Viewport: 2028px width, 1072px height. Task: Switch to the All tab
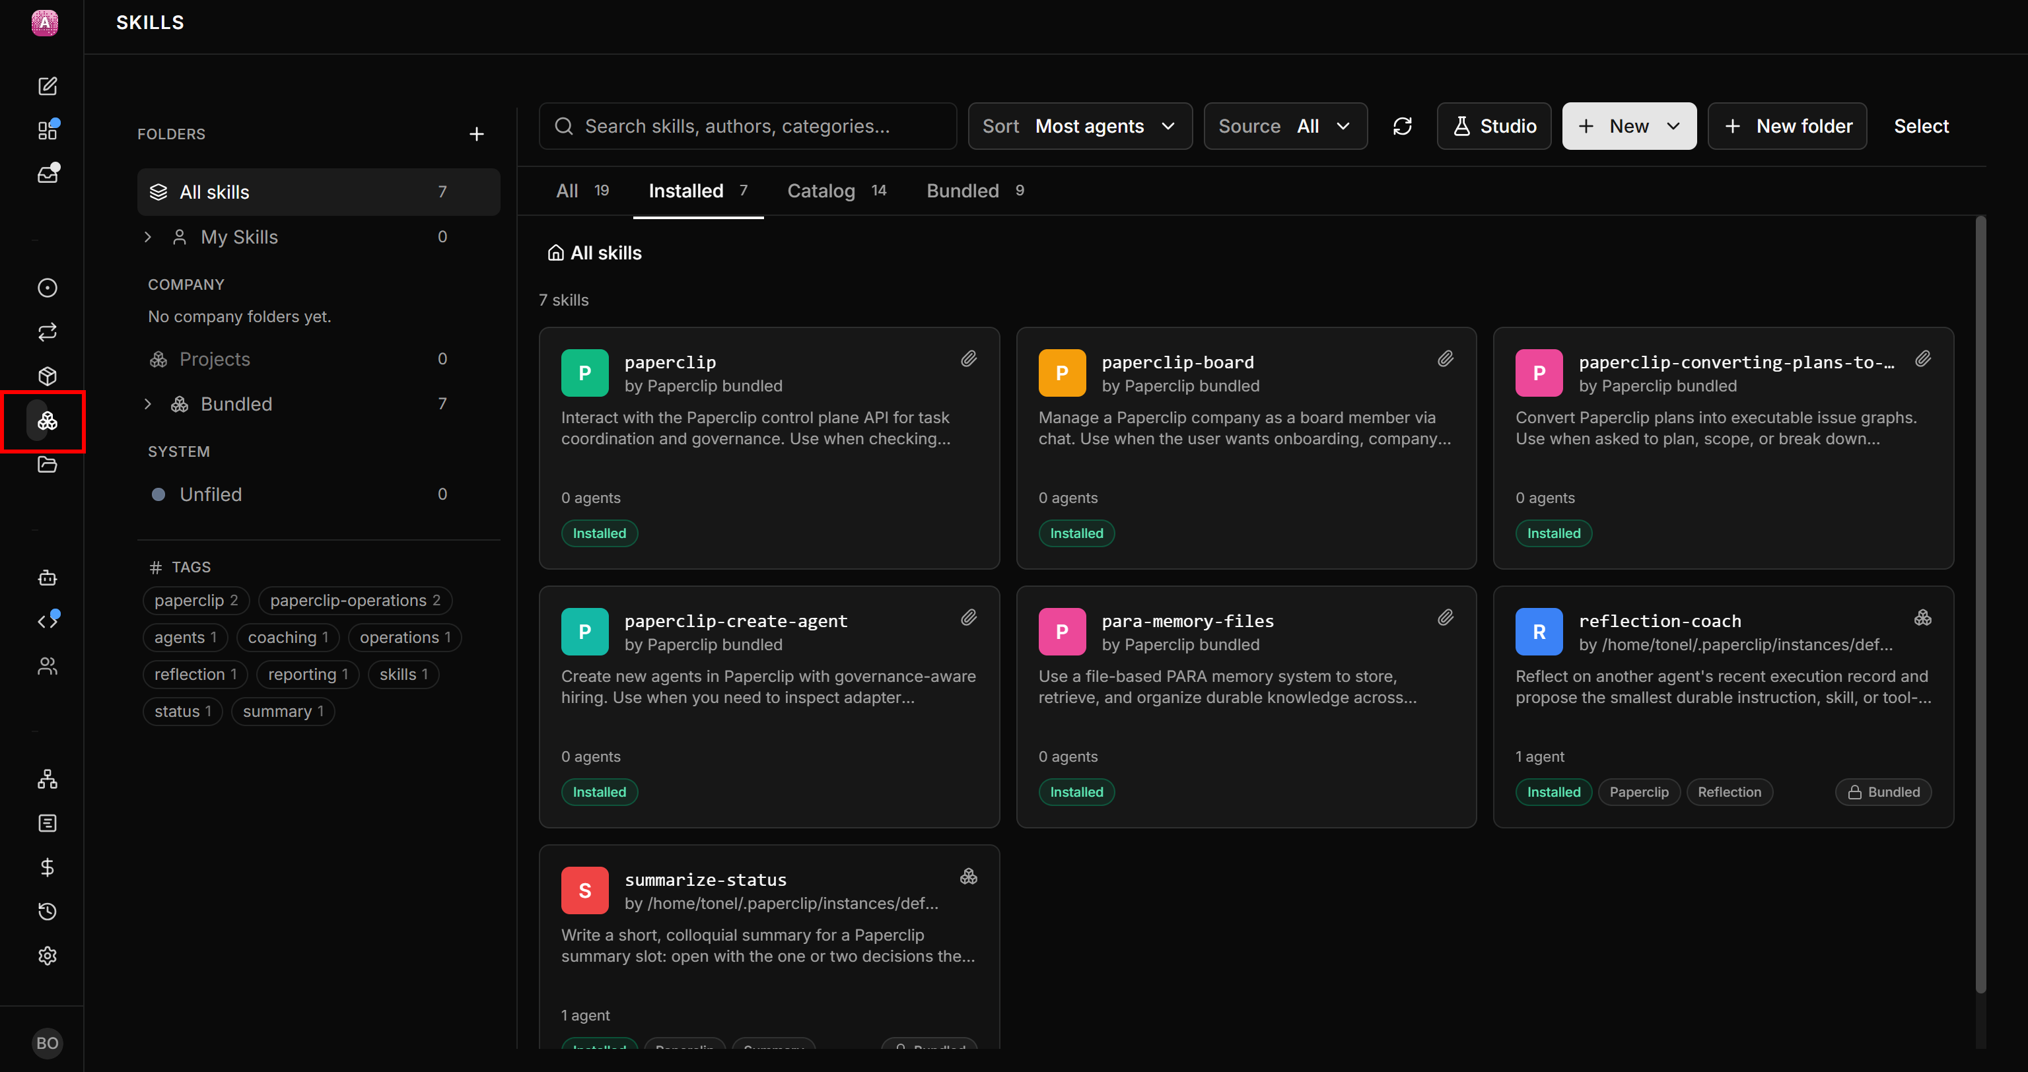click(582, 191)
